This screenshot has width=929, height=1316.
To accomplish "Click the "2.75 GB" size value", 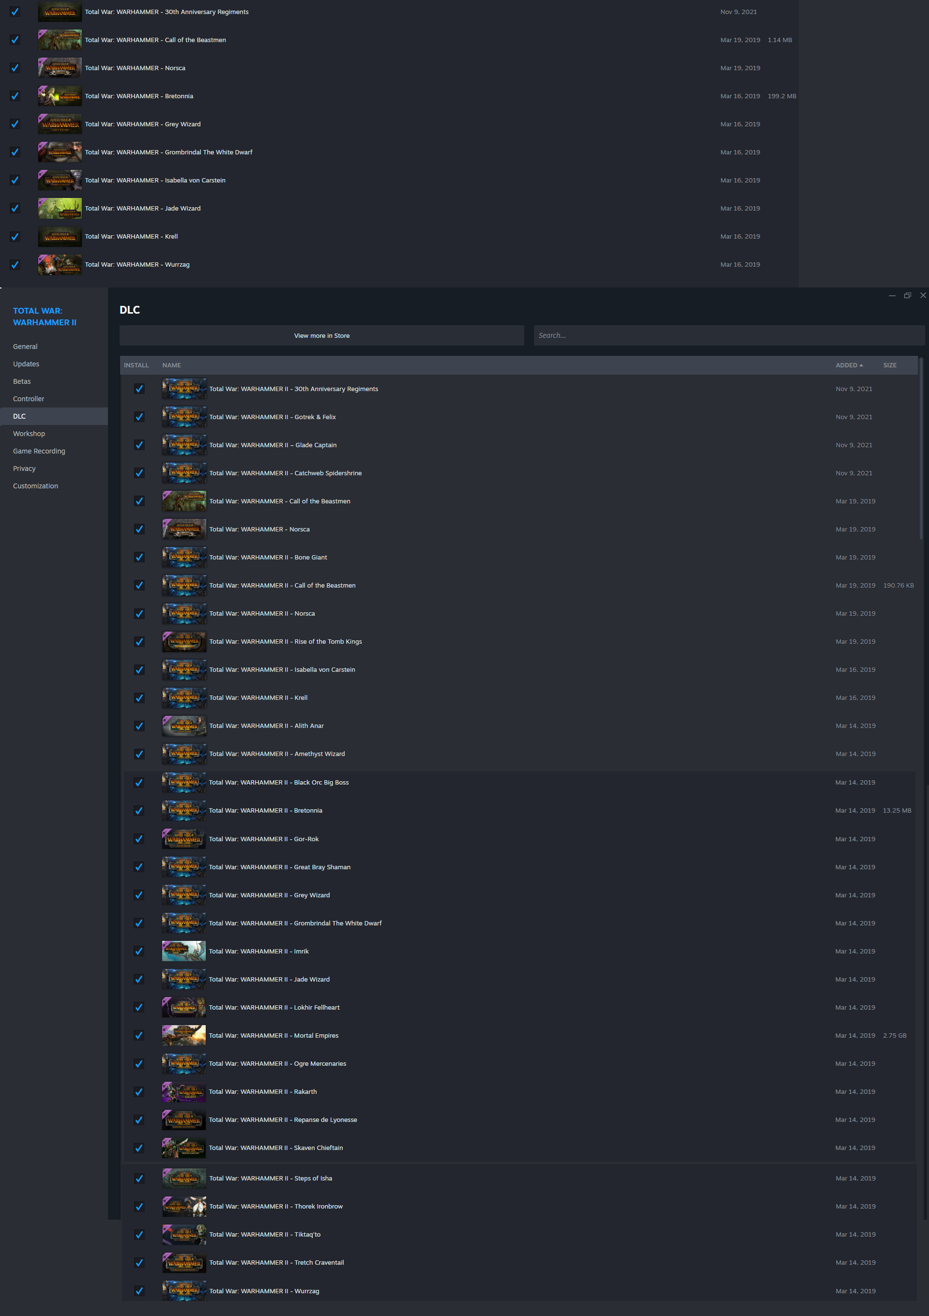I will tap(895, 1035).
